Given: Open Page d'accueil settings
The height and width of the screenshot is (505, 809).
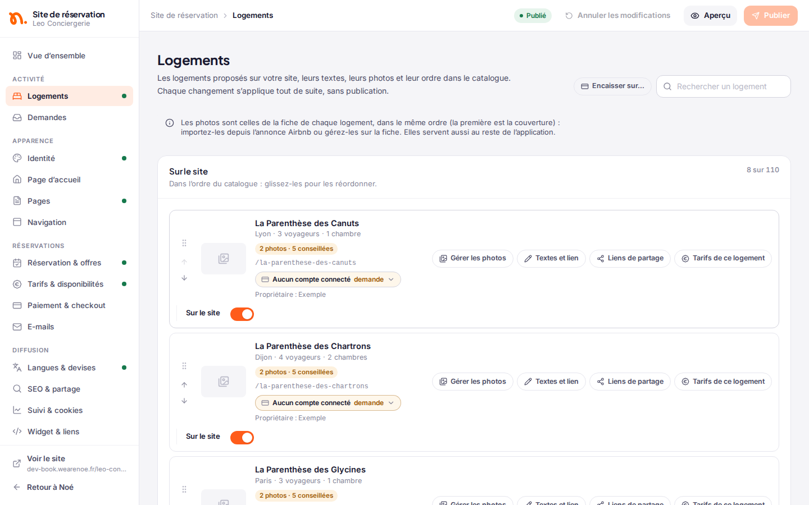Looking at the screenshot, I should (69, 180).
